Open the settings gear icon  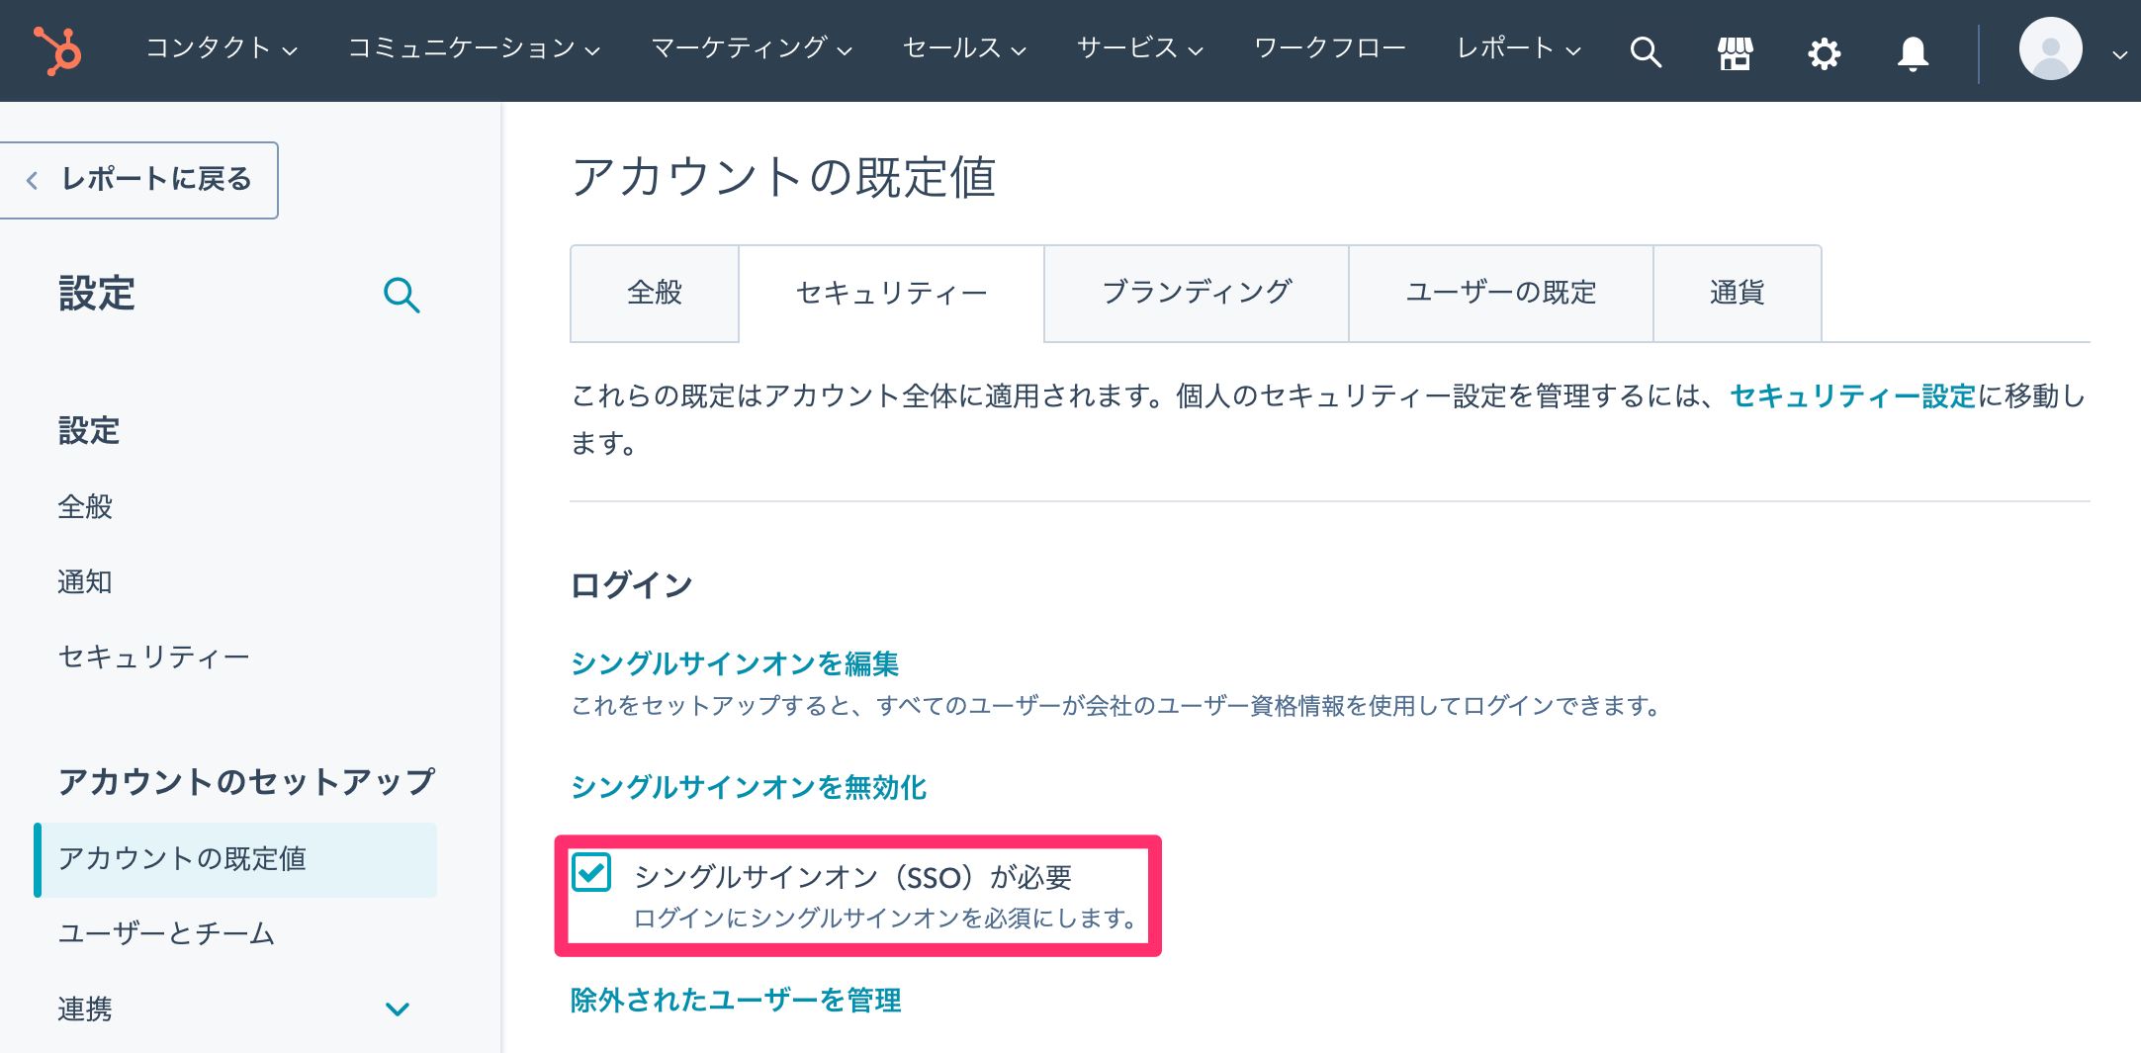coord(1824,52)
